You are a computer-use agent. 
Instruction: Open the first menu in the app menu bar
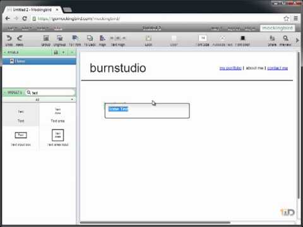(12, 28)
